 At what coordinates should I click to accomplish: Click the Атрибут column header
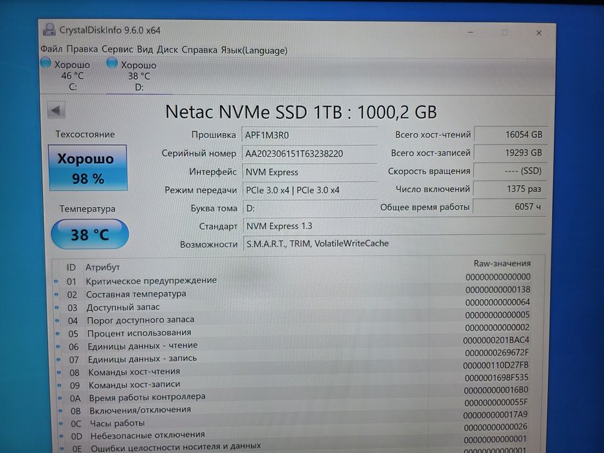102,267
